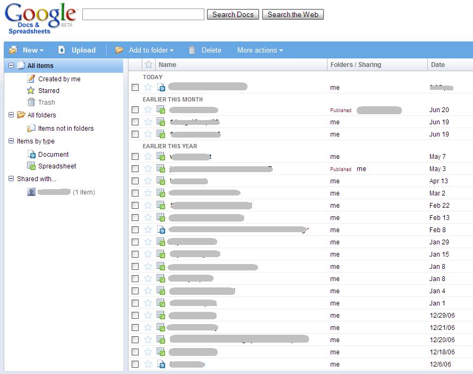Collapse the All items tree section
The image size is (473, 374).
[x=11, y=65]
